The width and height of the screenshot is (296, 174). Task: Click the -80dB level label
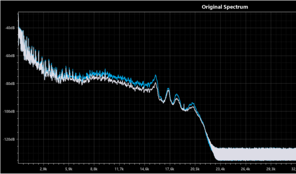(x=10, y=83)
